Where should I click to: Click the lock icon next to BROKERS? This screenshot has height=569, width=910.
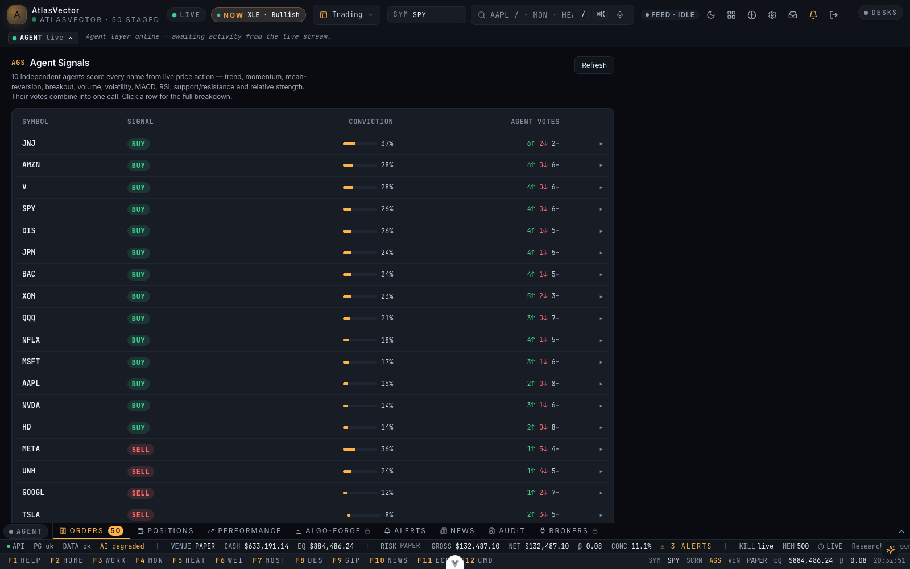(x=595, y=531)
